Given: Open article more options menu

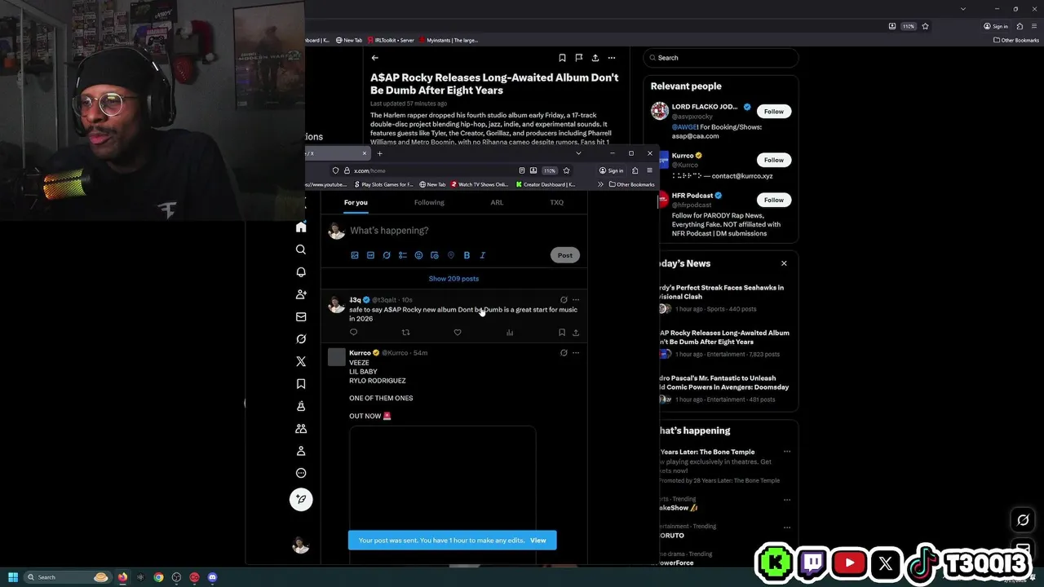Looking at the screenshot, I should coord(612,58).
